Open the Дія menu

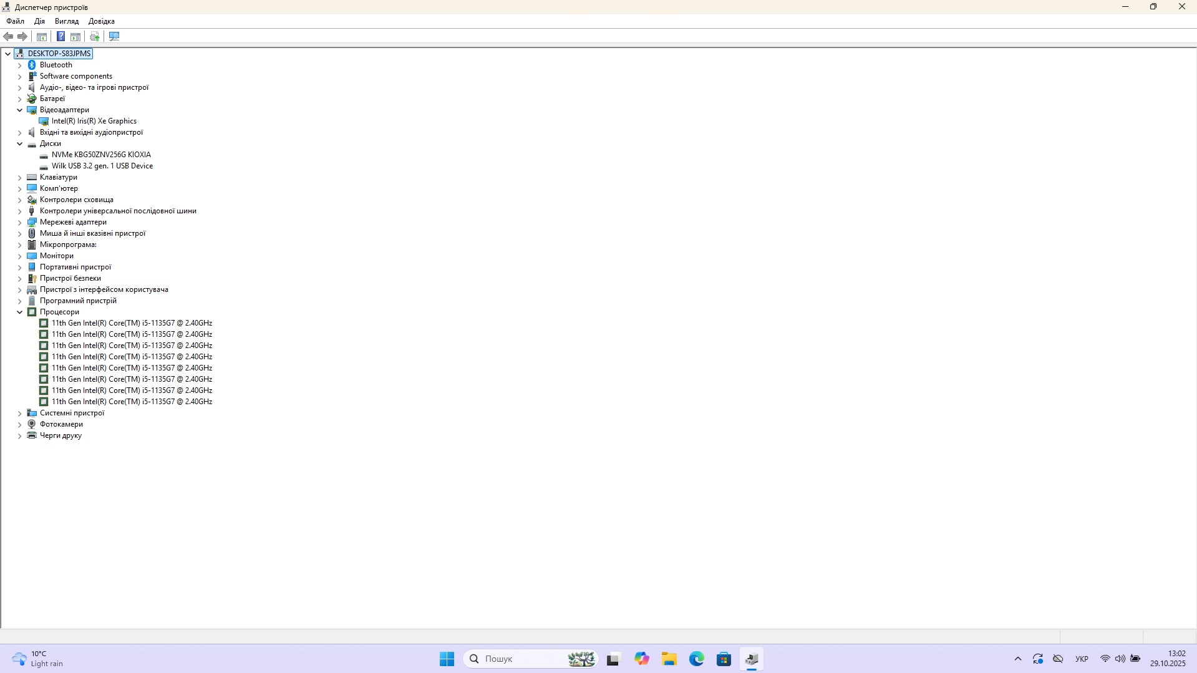(39, 21)
